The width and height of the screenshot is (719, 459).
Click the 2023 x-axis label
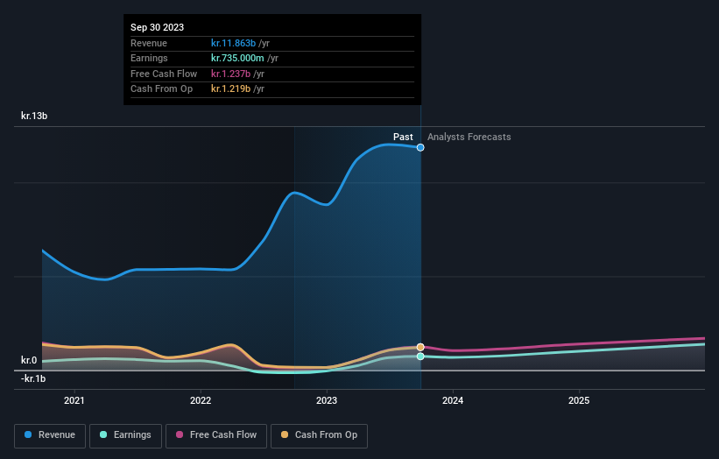click(x=327, y=400)
